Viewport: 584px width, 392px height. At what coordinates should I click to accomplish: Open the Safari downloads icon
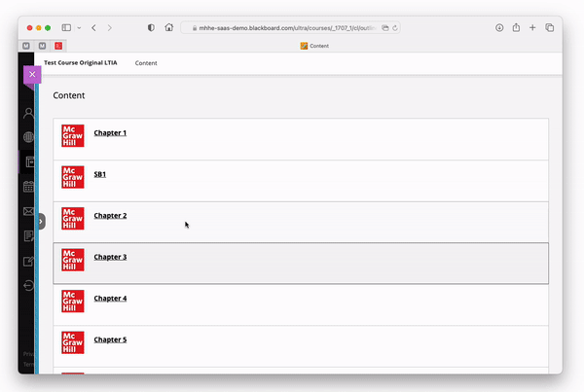click(x=499, y=28)
